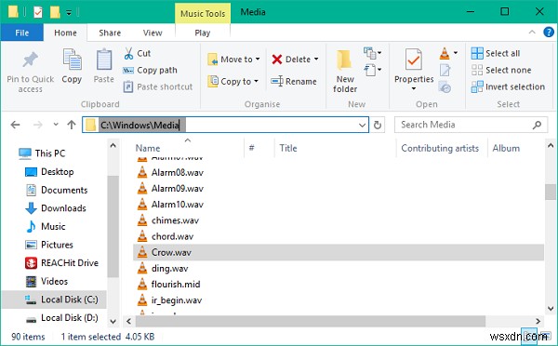The width and height of the screenshot is (558, 346).
Task: Open the Easy access dropdown
Action: tap(372, 70)
